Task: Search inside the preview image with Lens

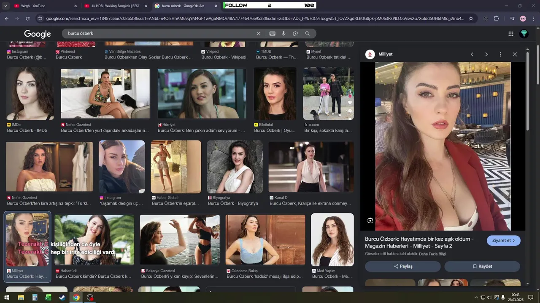Action: [370, 221]
